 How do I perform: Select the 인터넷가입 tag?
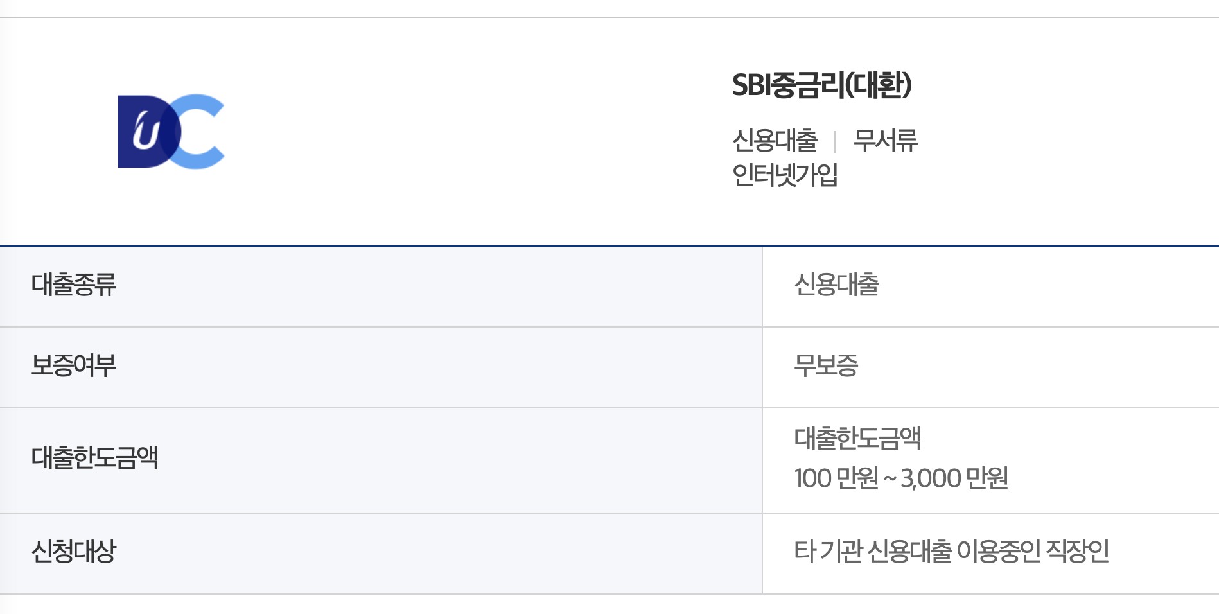click(x=785, y=175)
